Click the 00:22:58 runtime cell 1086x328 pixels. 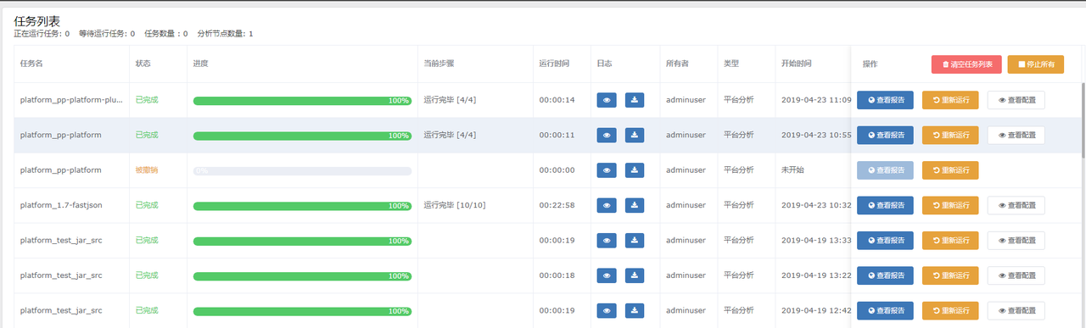(x=557, y=205)
